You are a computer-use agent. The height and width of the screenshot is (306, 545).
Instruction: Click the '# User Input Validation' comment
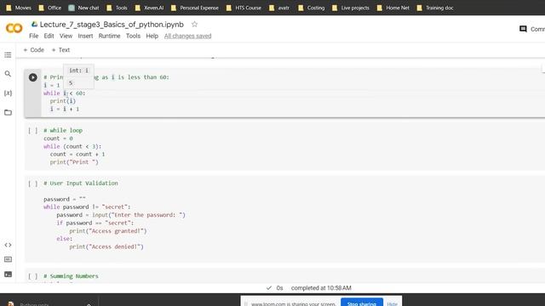[x=81, y=184]
